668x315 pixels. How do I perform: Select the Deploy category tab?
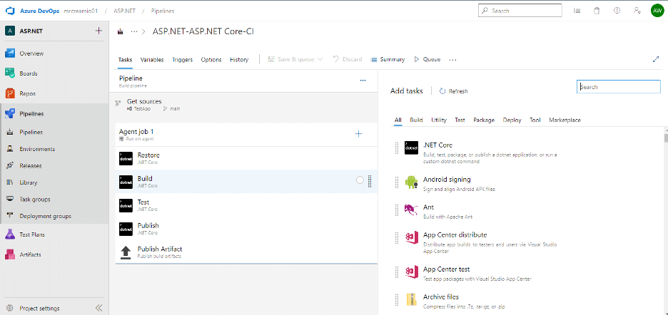click(512, 120)
